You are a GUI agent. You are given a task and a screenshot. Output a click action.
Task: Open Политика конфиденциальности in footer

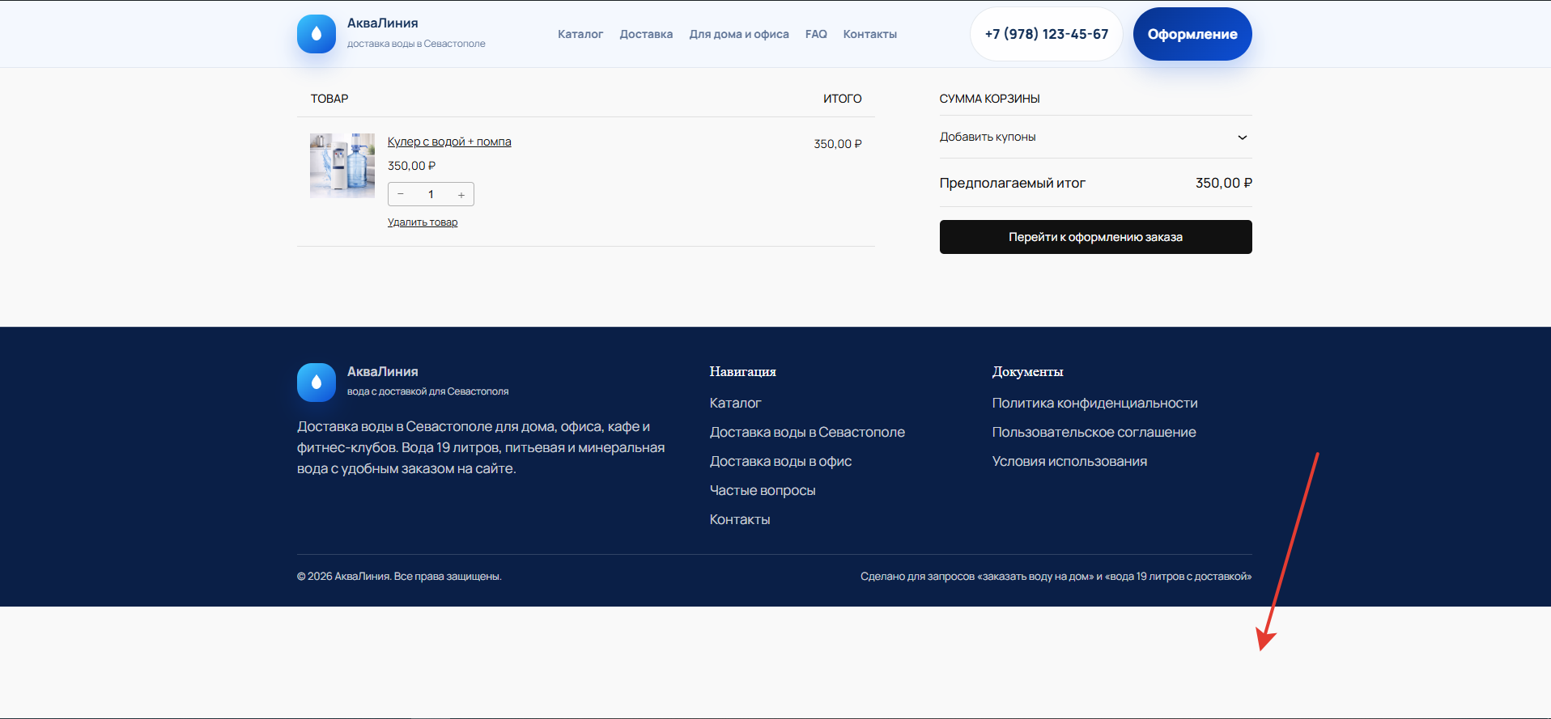pyautogui.click(x=1094, y=403)
